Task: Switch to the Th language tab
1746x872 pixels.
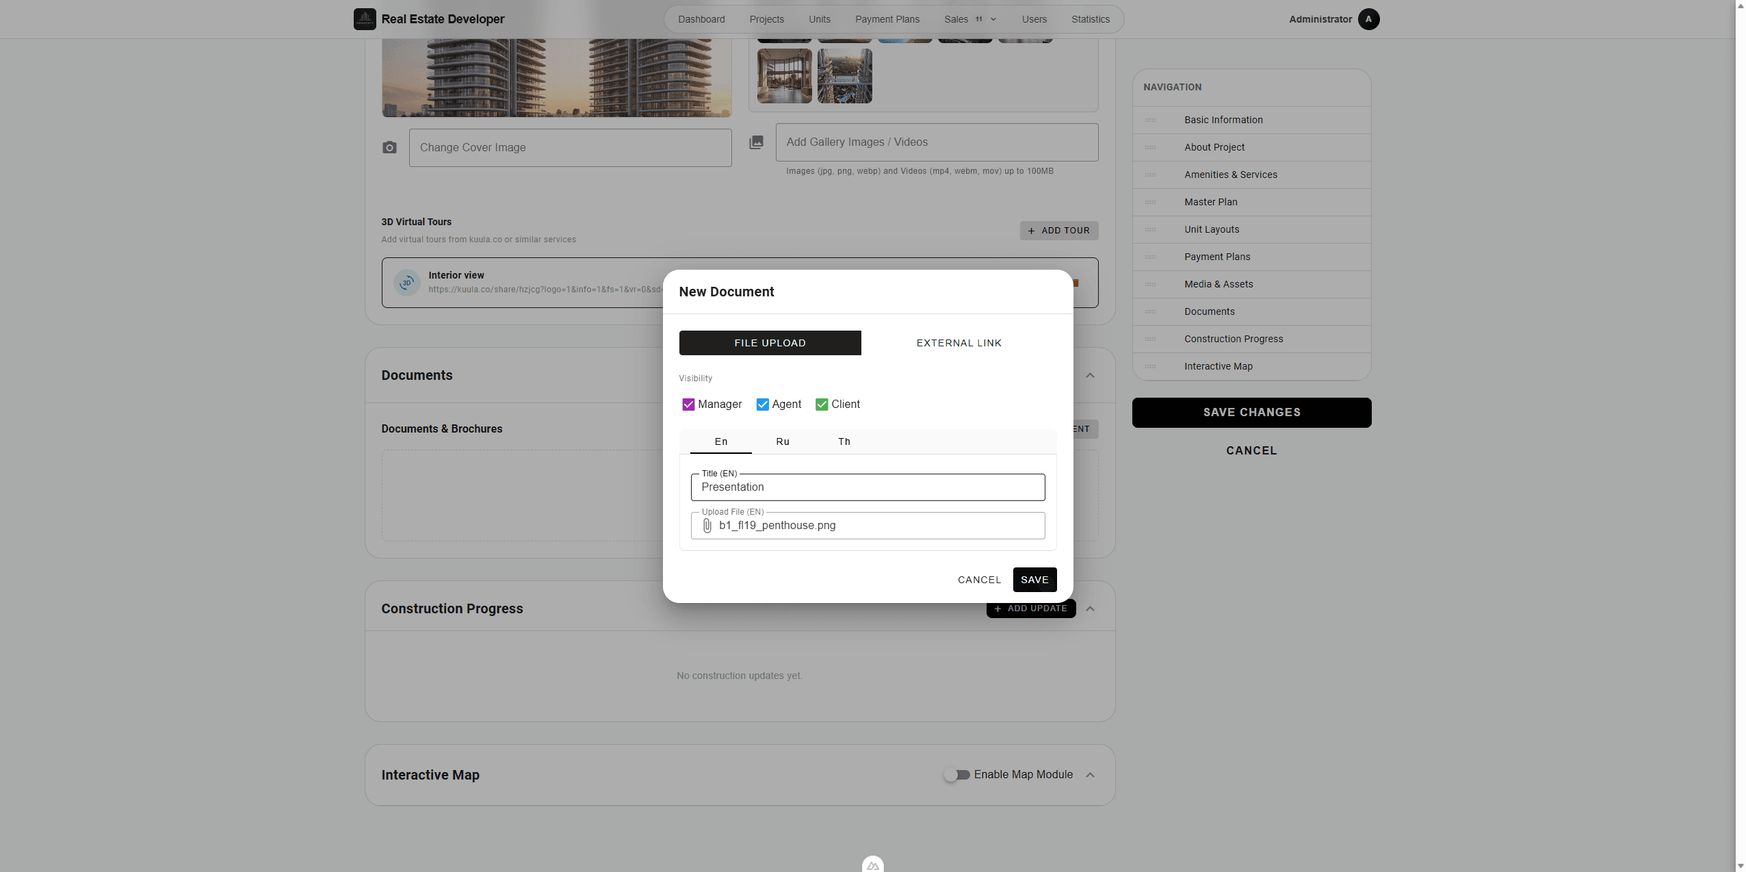Action: pyautogui.click(x=844, y=441)
